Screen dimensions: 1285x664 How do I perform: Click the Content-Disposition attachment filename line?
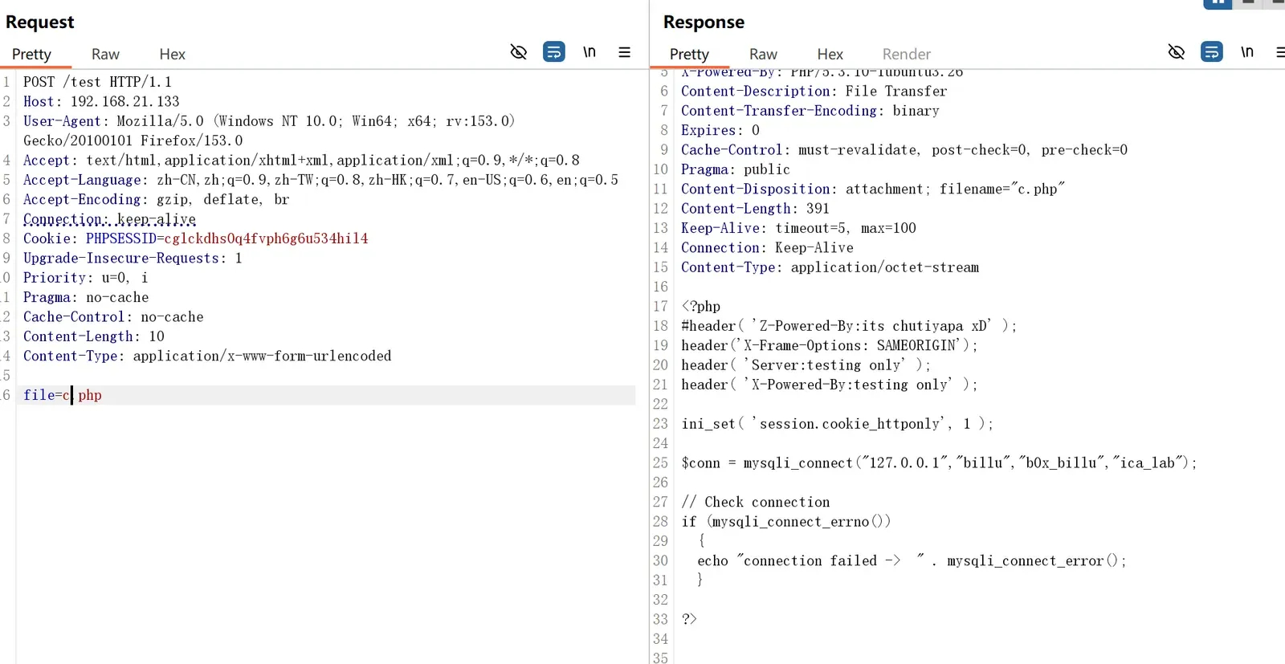point(872,189)
